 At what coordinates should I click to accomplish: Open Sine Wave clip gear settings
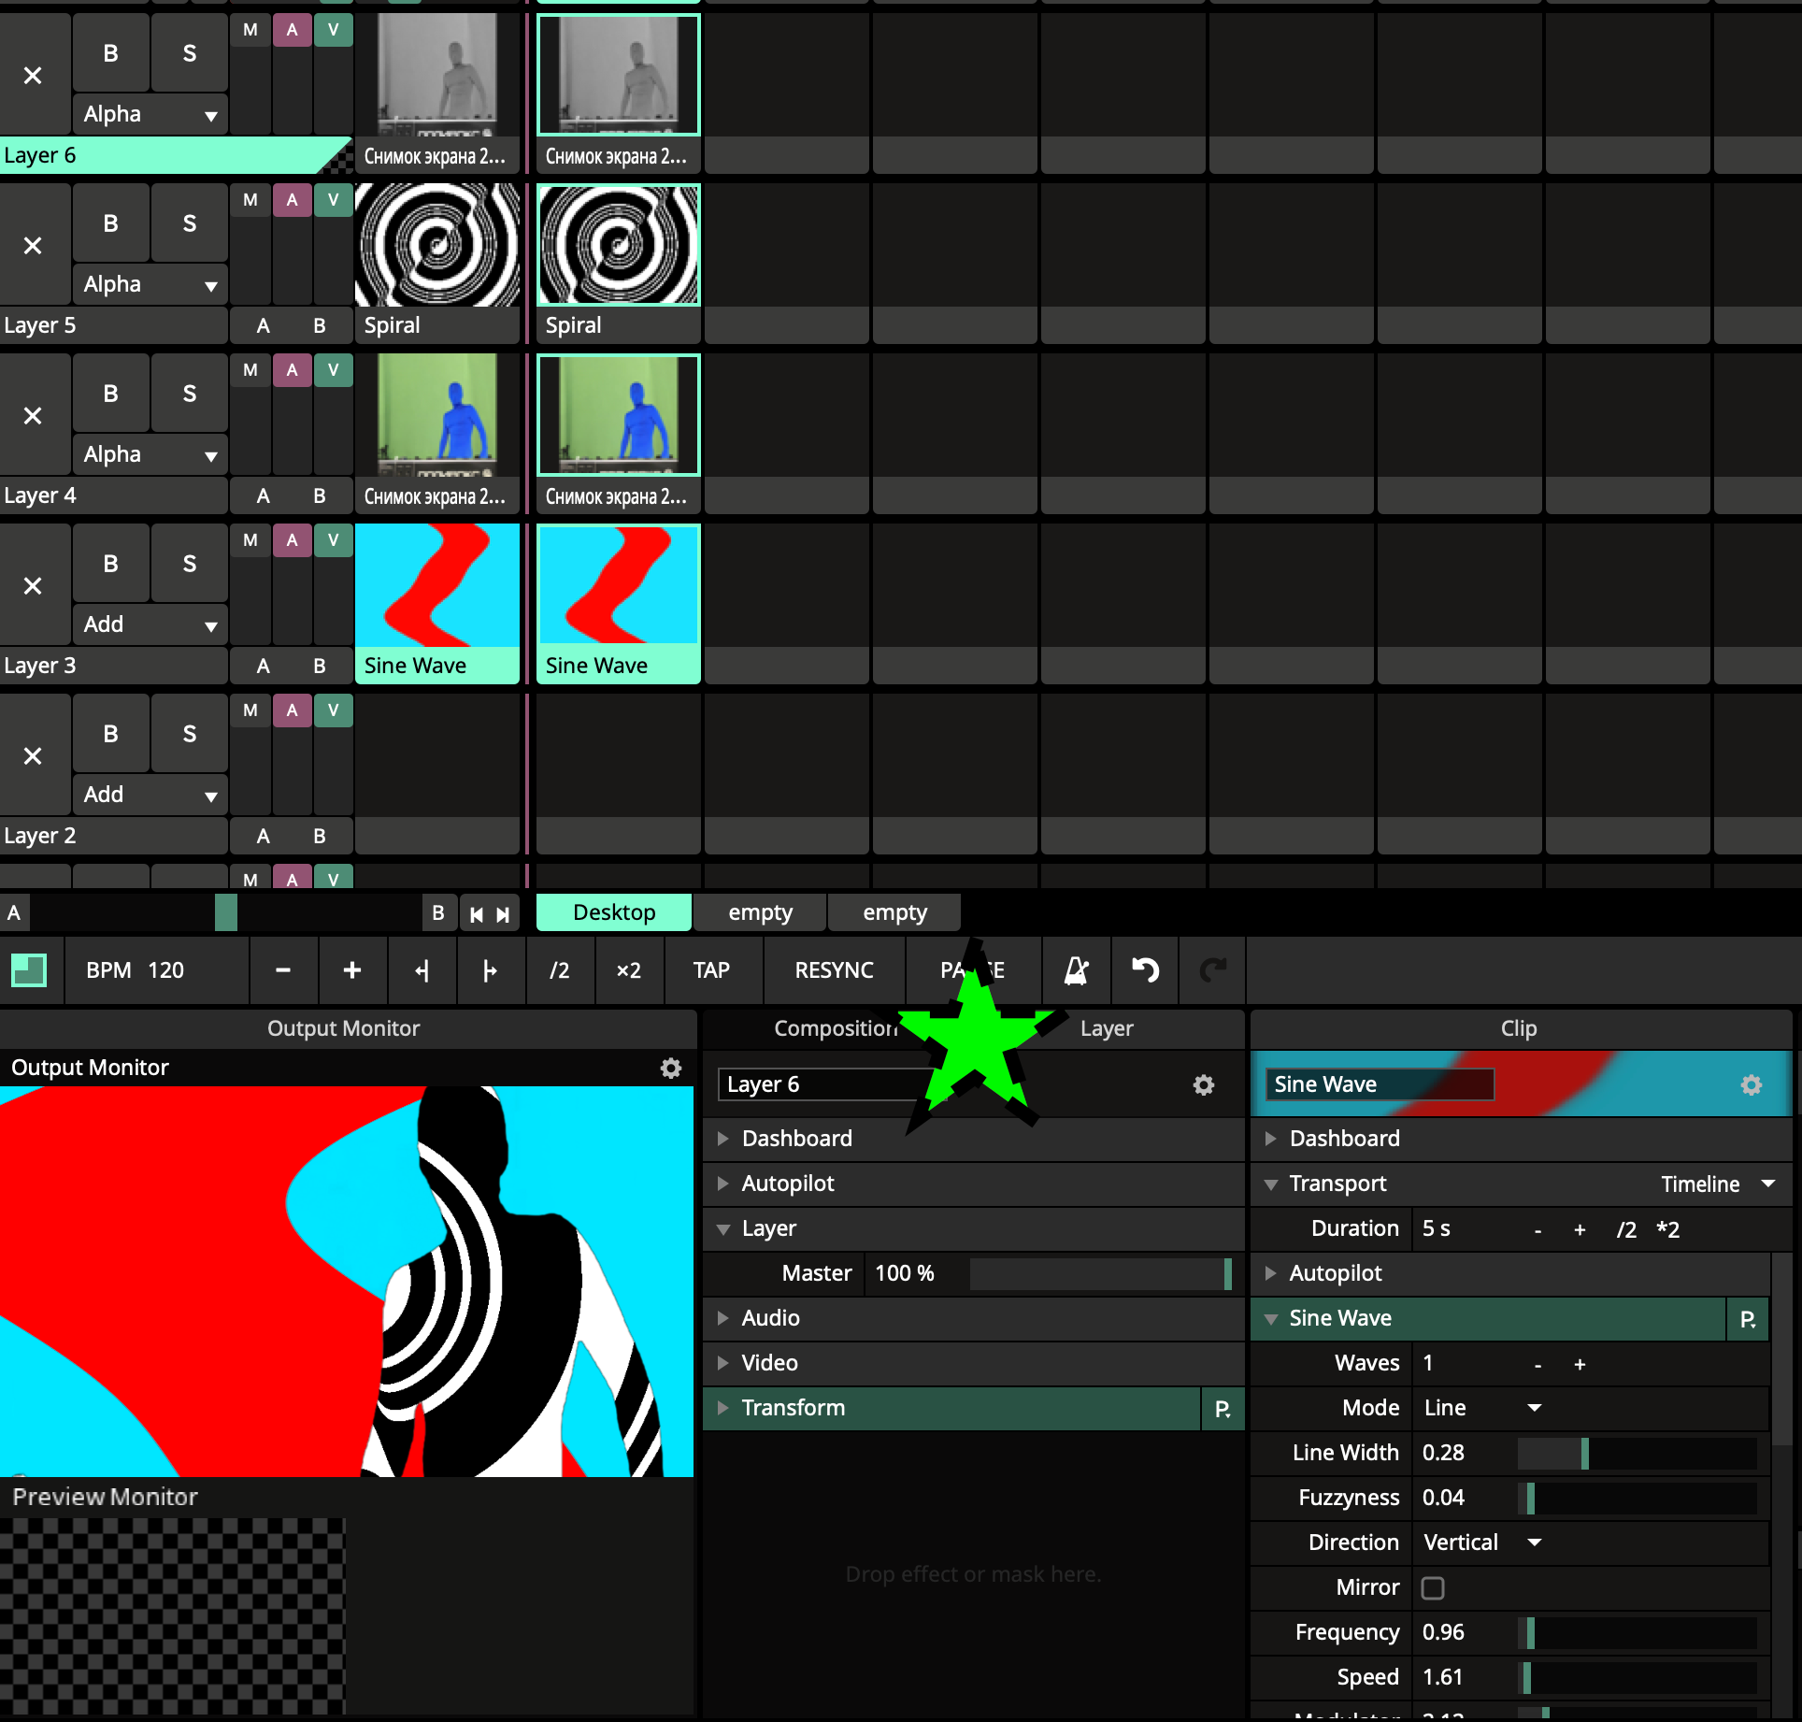coord(1751,1084)
